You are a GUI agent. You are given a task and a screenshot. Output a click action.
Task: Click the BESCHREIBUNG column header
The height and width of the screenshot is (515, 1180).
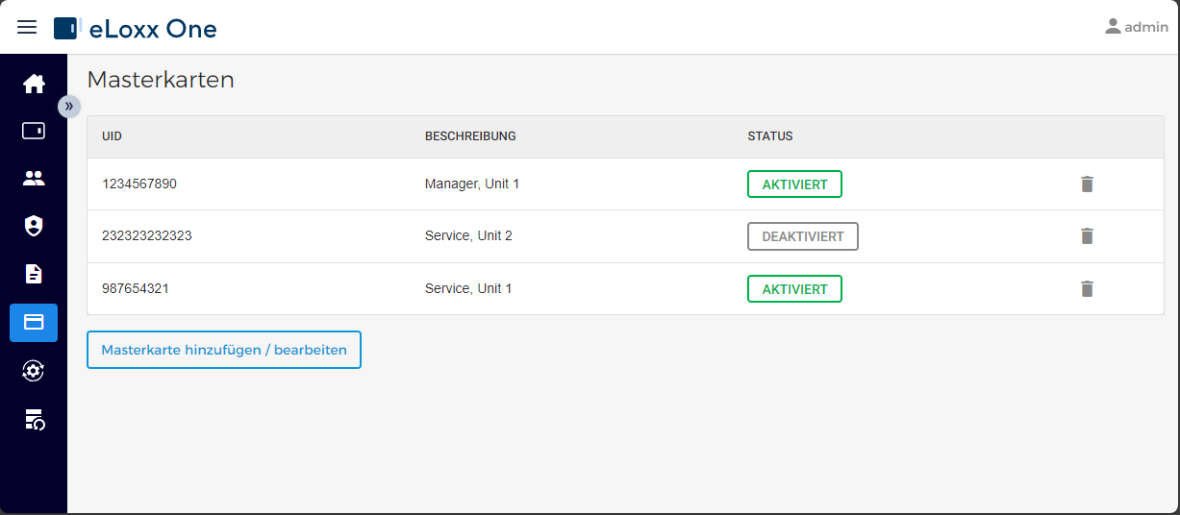(x=470, y=136)
